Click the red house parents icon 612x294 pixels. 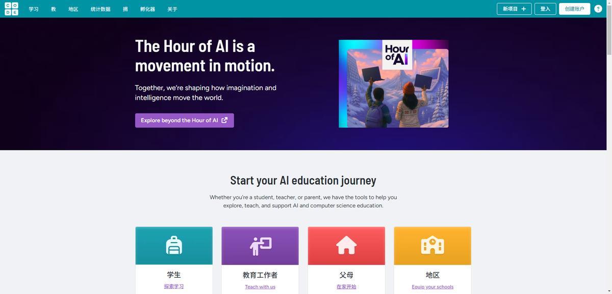pos(346,246)
